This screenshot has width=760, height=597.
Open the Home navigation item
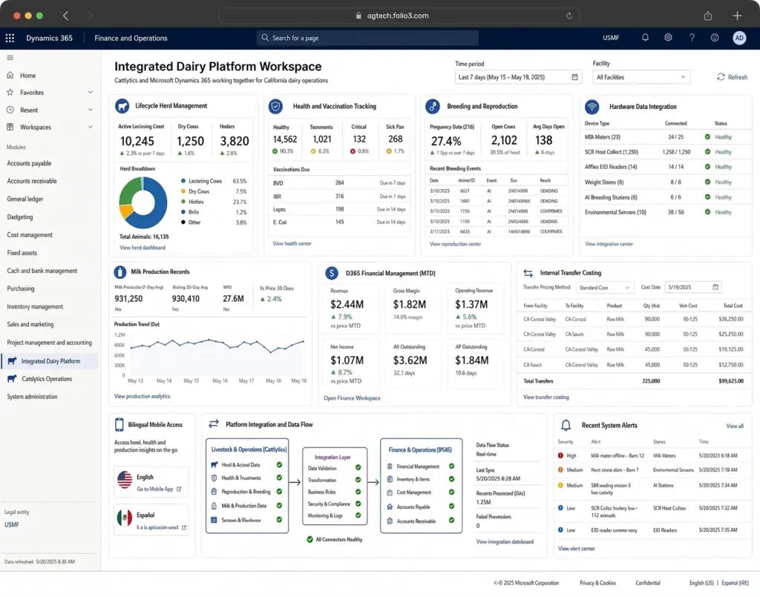(27, 76)
